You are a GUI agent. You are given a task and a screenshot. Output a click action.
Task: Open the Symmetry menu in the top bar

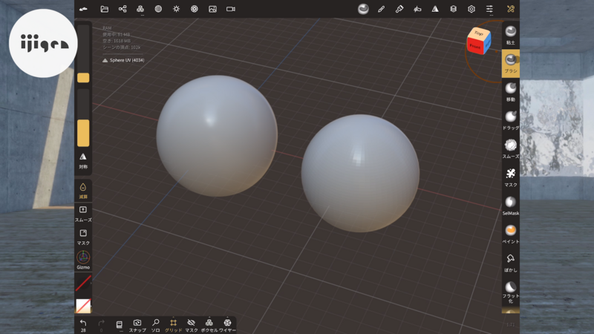point(435,9)
